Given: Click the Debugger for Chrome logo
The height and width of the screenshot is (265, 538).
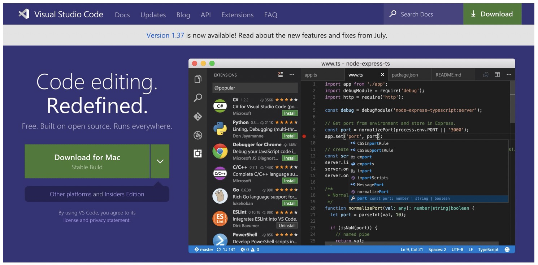Looking at the screenshot, I should (220, 151).
